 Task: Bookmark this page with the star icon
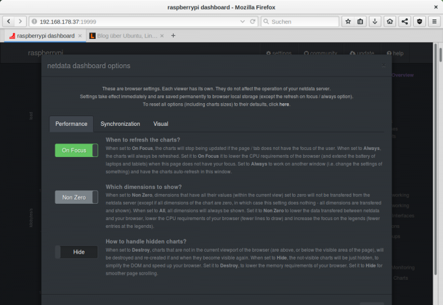pos(347,21)
